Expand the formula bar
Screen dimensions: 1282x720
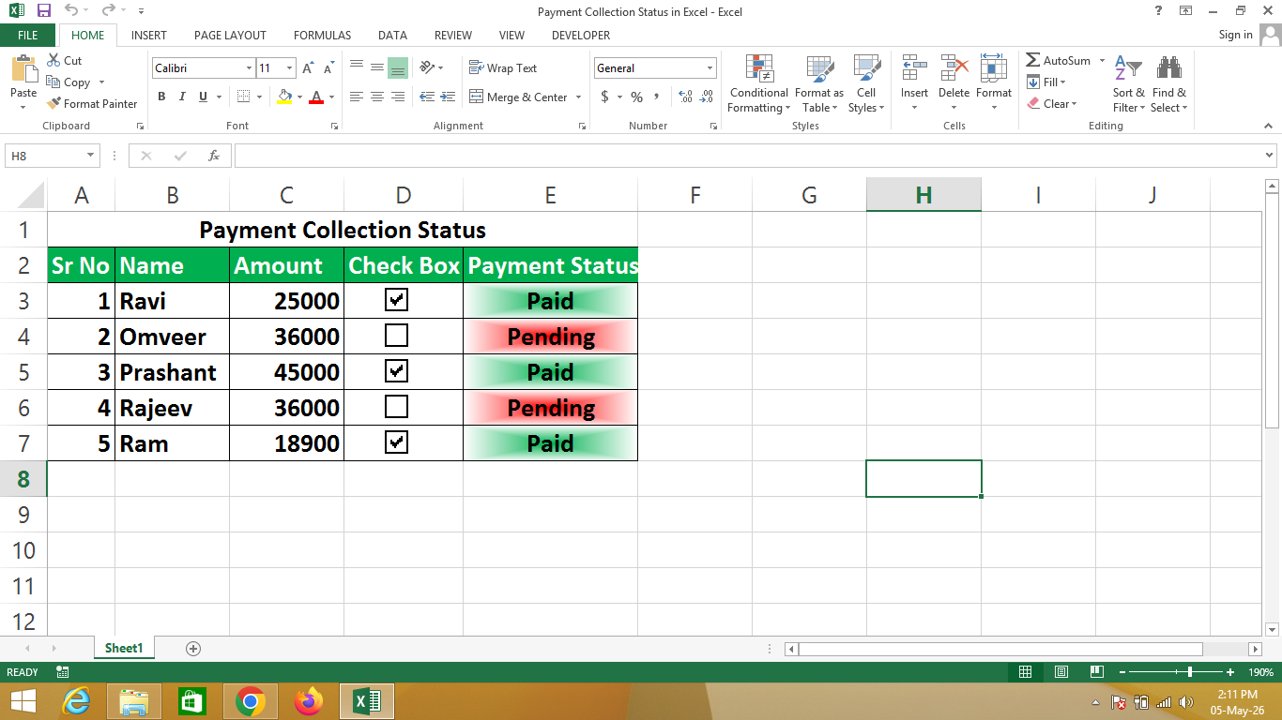click(x=1270, y=156)
